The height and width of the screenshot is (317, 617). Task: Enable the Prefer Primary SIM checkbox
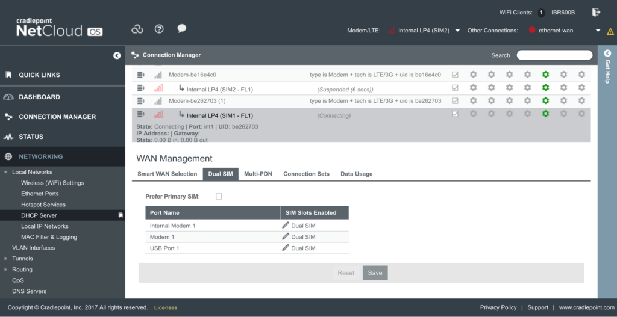[x=219, y=197]
